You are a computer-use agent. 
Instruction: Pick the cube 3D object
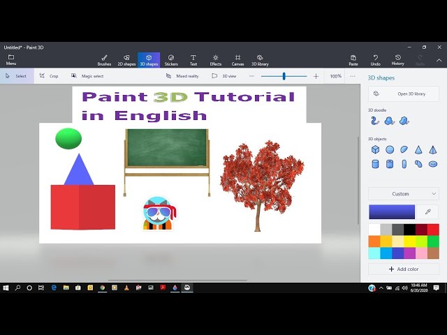(x=376, y=149)
